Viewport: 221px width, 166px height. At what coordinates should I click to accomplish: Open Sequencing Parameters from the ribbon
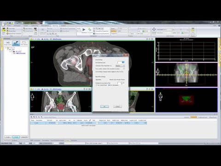pyautogui.click(x=101, y=34)
